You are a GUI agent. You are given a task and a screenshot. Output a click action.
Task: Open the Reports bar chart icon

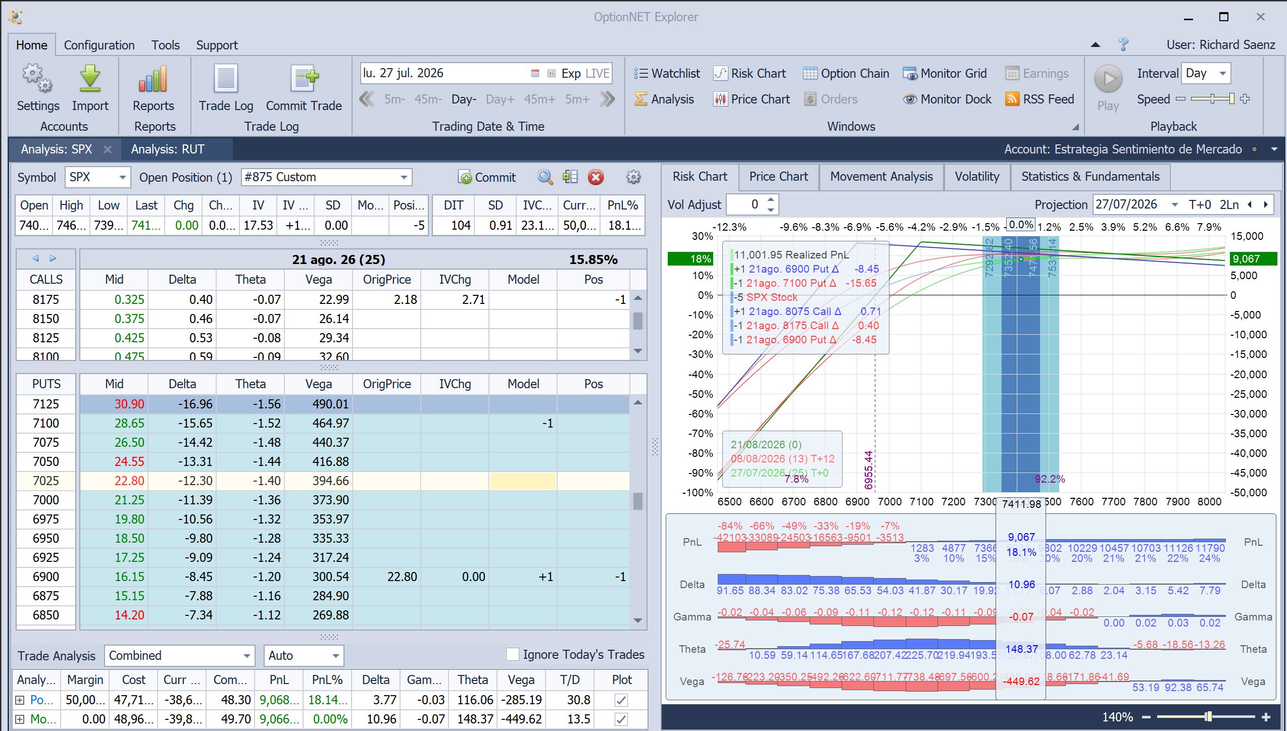tap(153, 79)
